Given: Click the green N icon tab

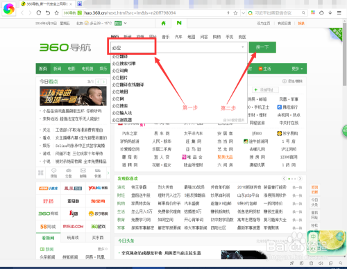Looking at the screenshot, I should coord(179,23).
